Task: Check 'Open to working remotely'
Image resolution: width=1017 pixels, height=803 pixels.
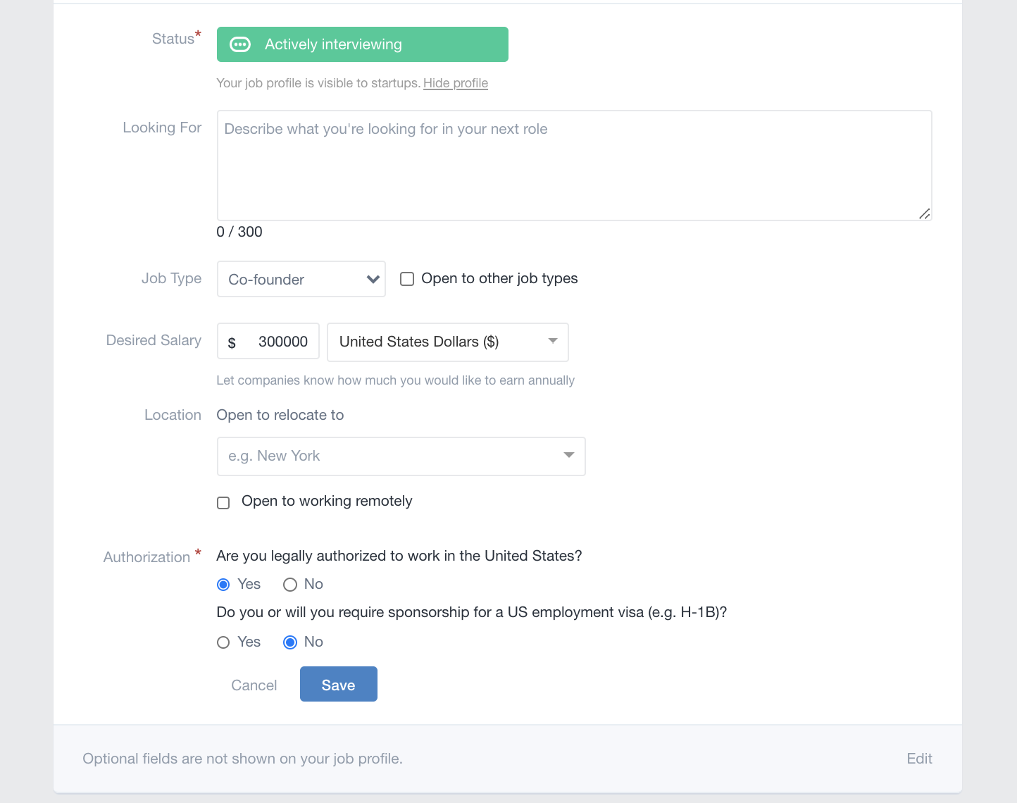Action: (x=223, y=502)
